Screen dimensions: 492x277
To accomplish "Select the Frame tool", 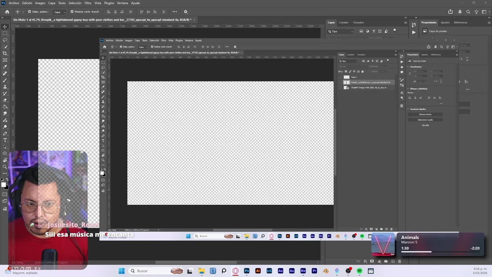I will tap(5, 60).
